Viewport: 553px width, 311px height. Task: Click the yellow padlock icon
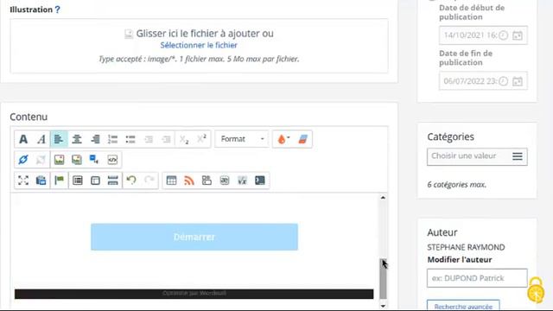pos(536,290)
